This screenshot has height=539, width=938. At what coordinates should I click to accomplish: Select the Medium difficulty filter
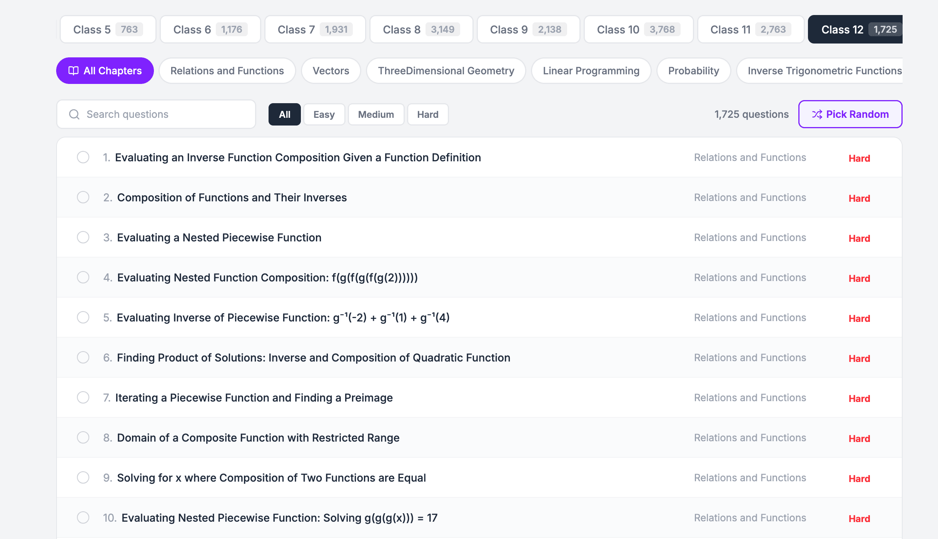pos(376,114)
